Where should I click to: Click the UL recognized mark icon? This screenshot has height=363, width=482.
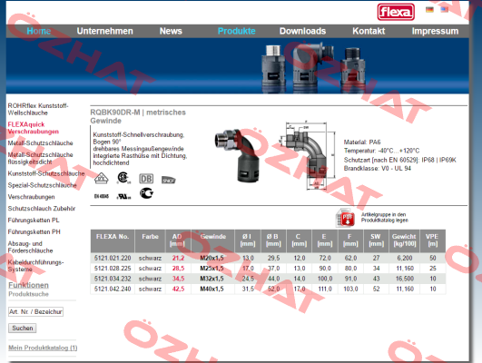coord(123,196)
